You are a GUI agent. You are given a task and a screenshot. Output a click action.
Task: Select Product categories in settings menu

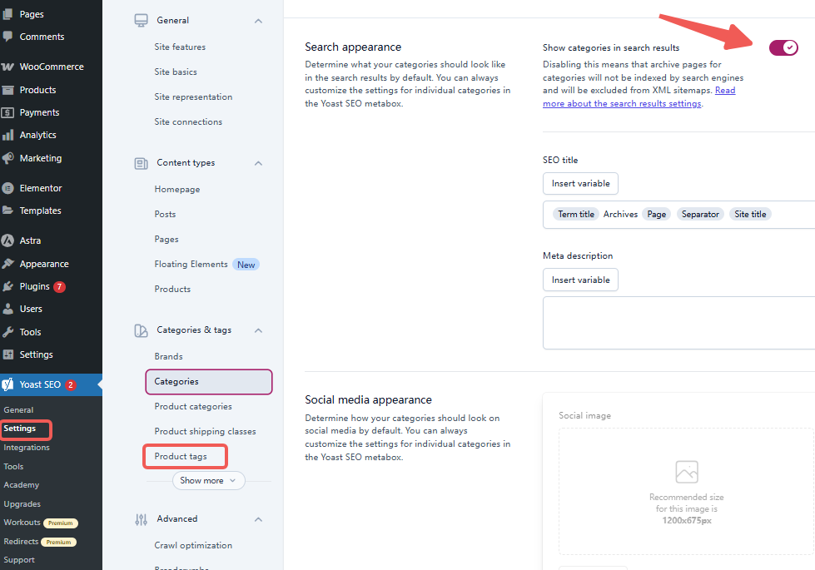(x=193, y=406)
